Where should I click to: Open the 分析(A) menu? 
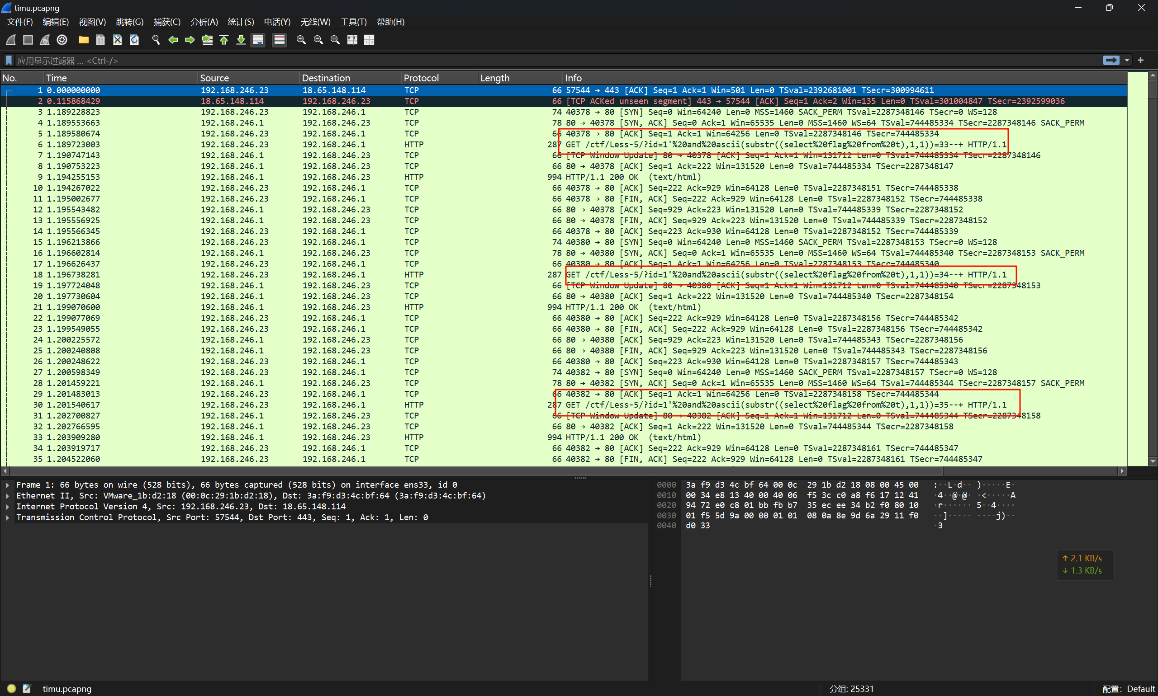[x=204, y=22]
